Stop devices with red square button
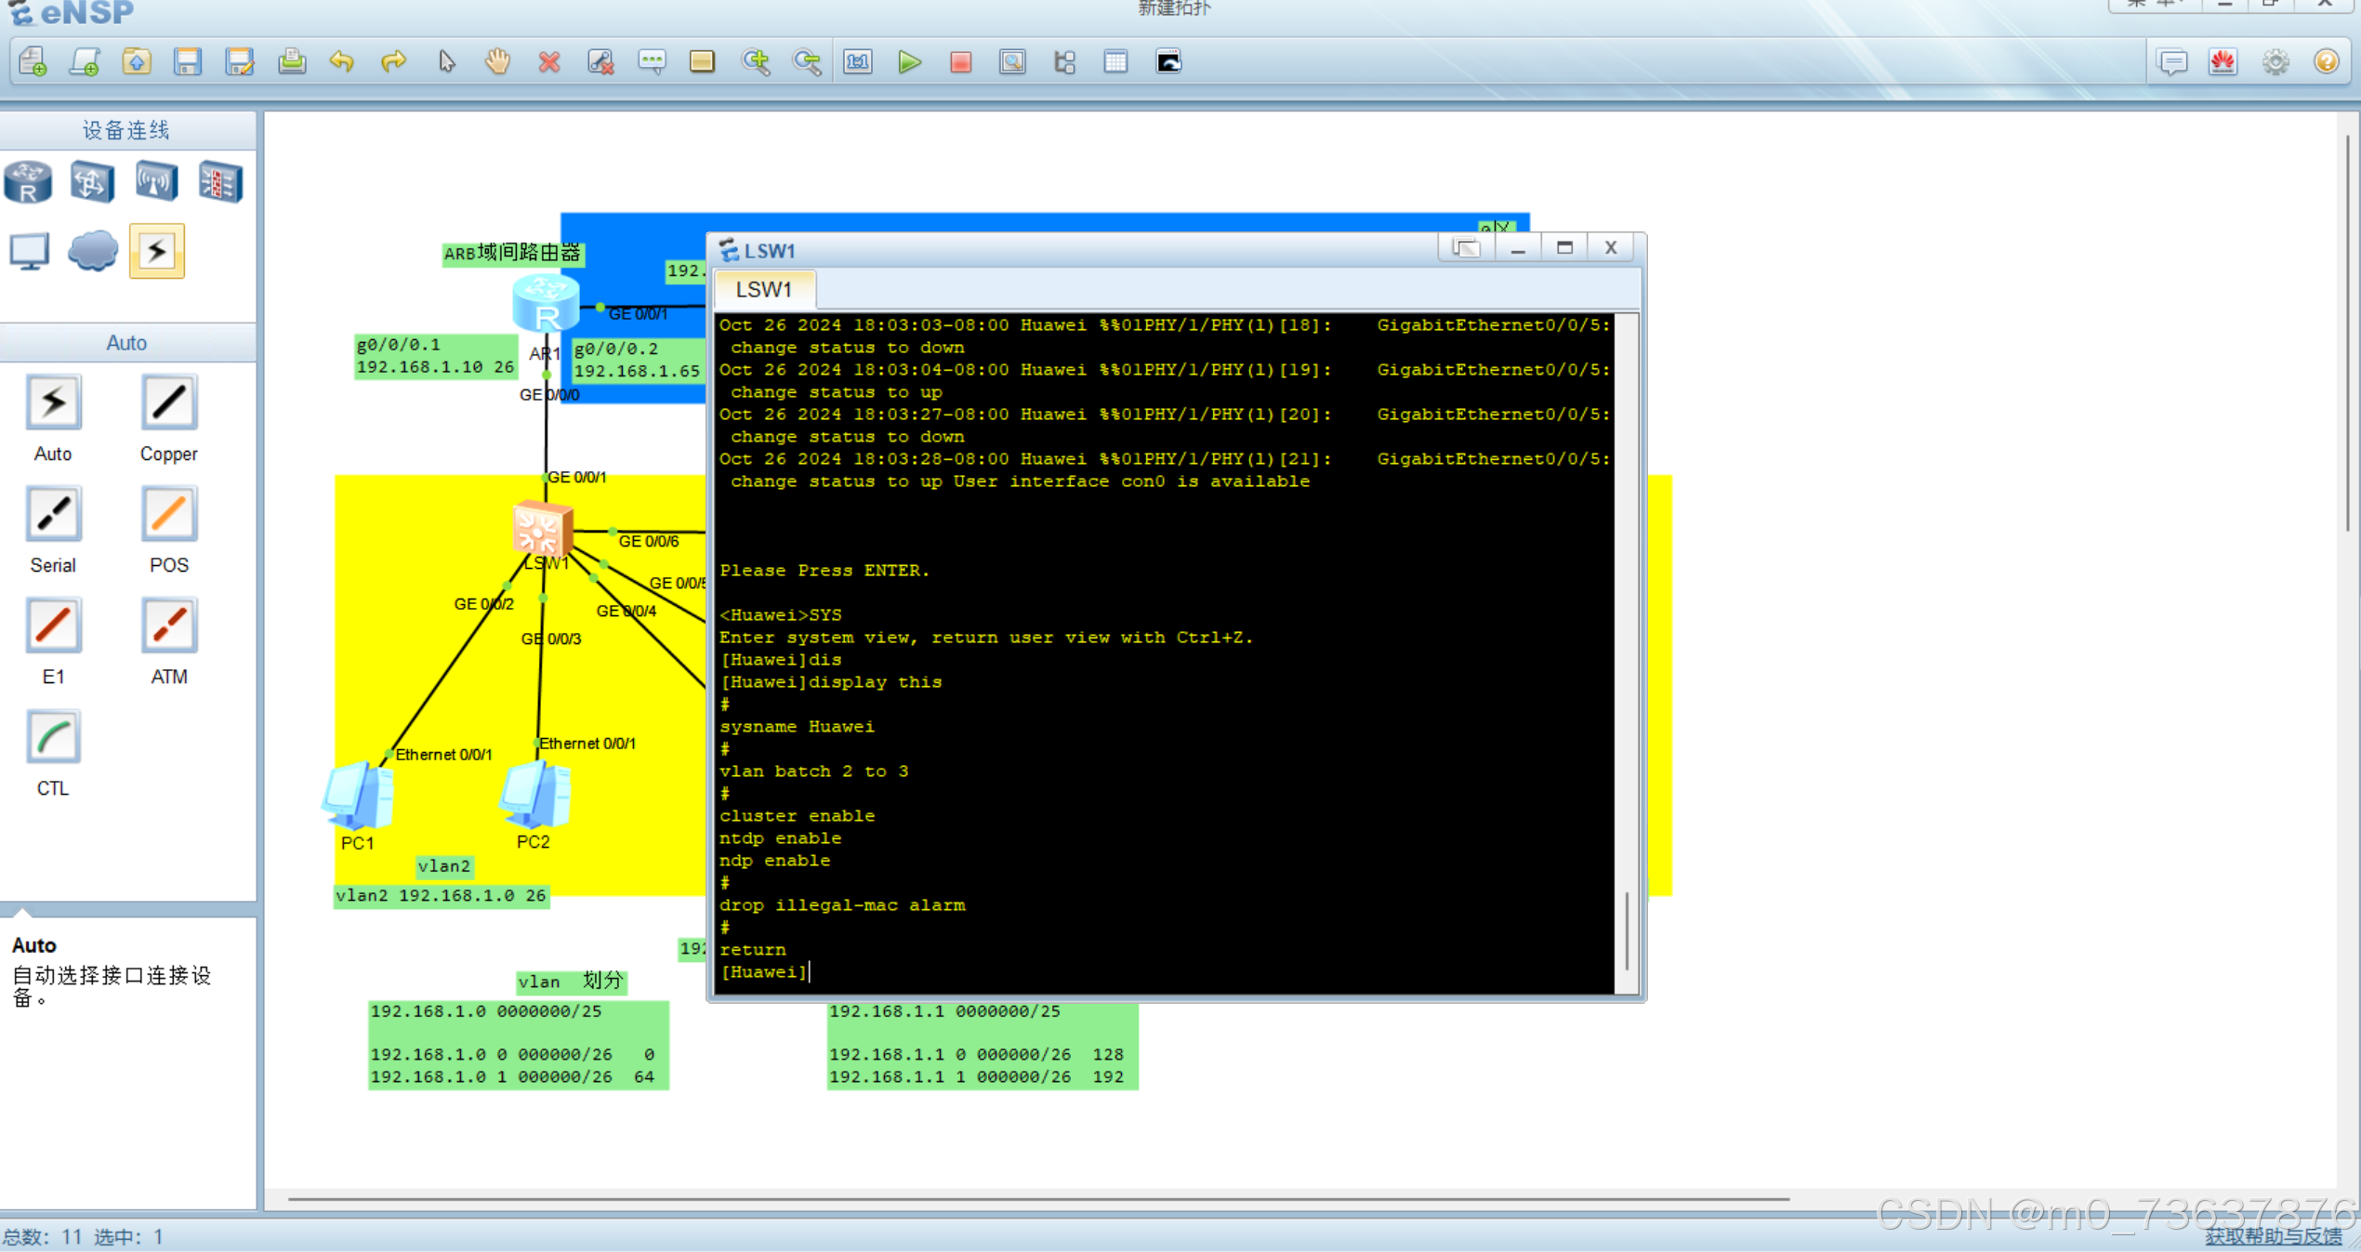2361x1252 pixels. pyautogui.click(x=960, y=62)
